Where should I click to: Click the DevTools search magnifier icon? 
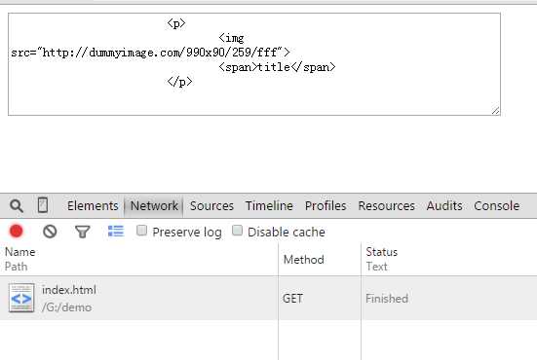click(x=17, y=206)
